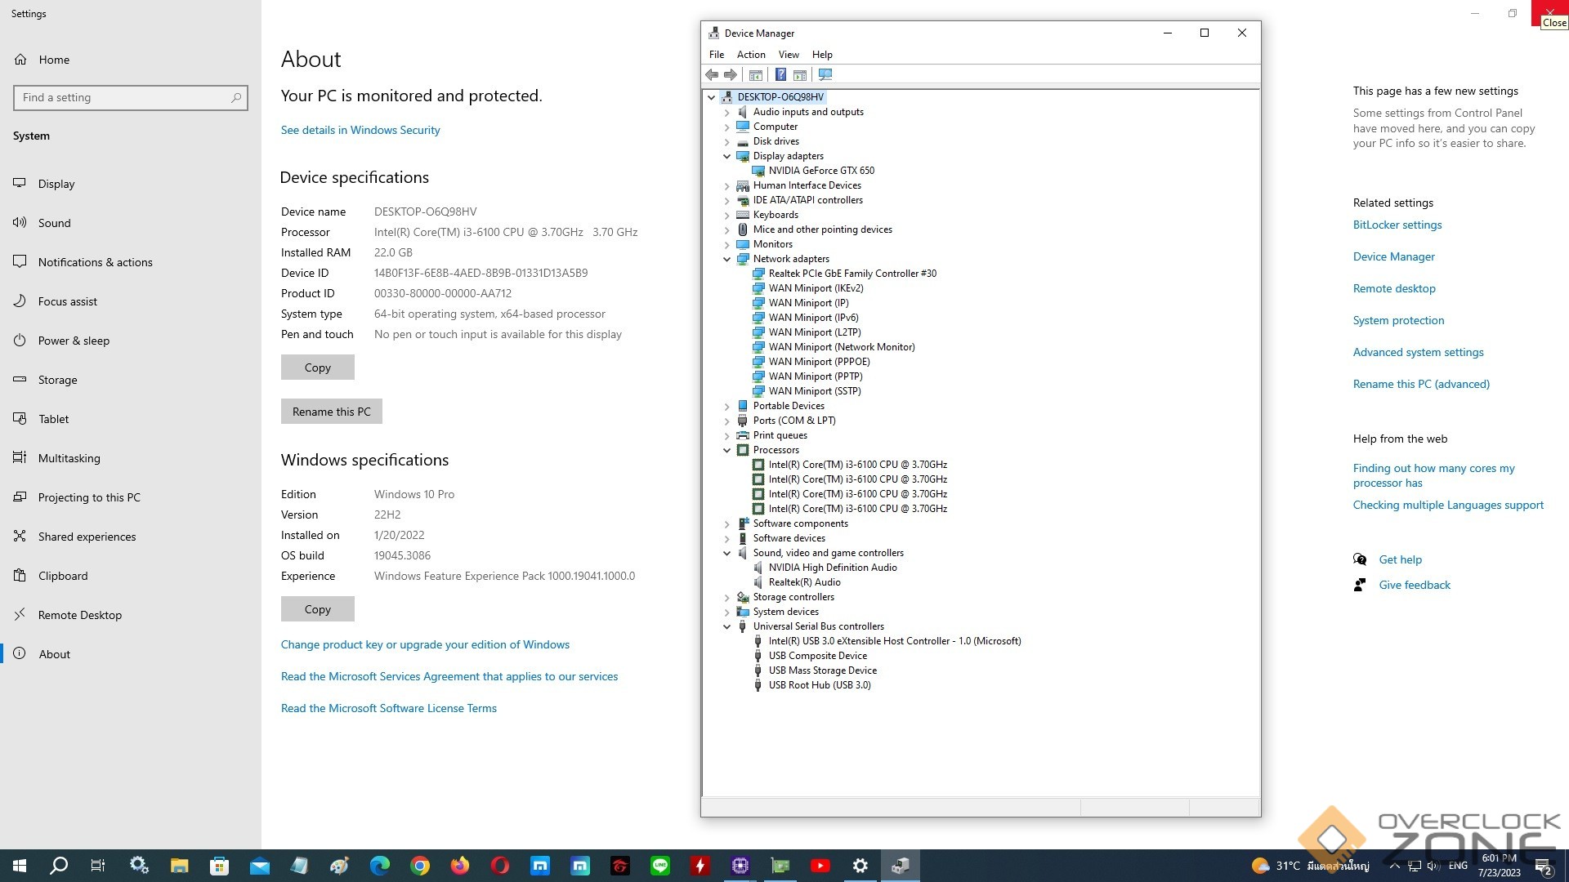Open Power & sleep settings

pyautogui.click(x=74, y=341)
